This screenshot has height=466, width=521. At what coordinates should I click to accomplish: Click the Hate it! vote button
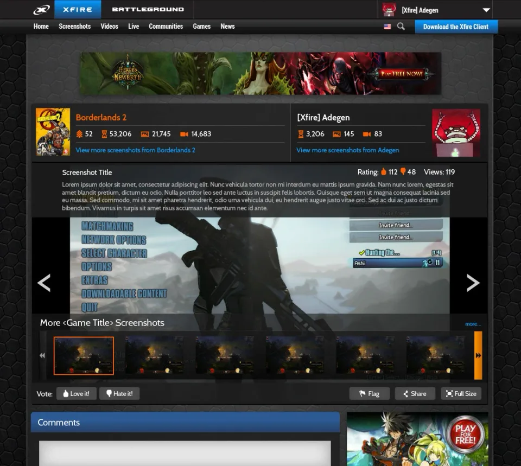pyautogui.click(x=119, y=394)
